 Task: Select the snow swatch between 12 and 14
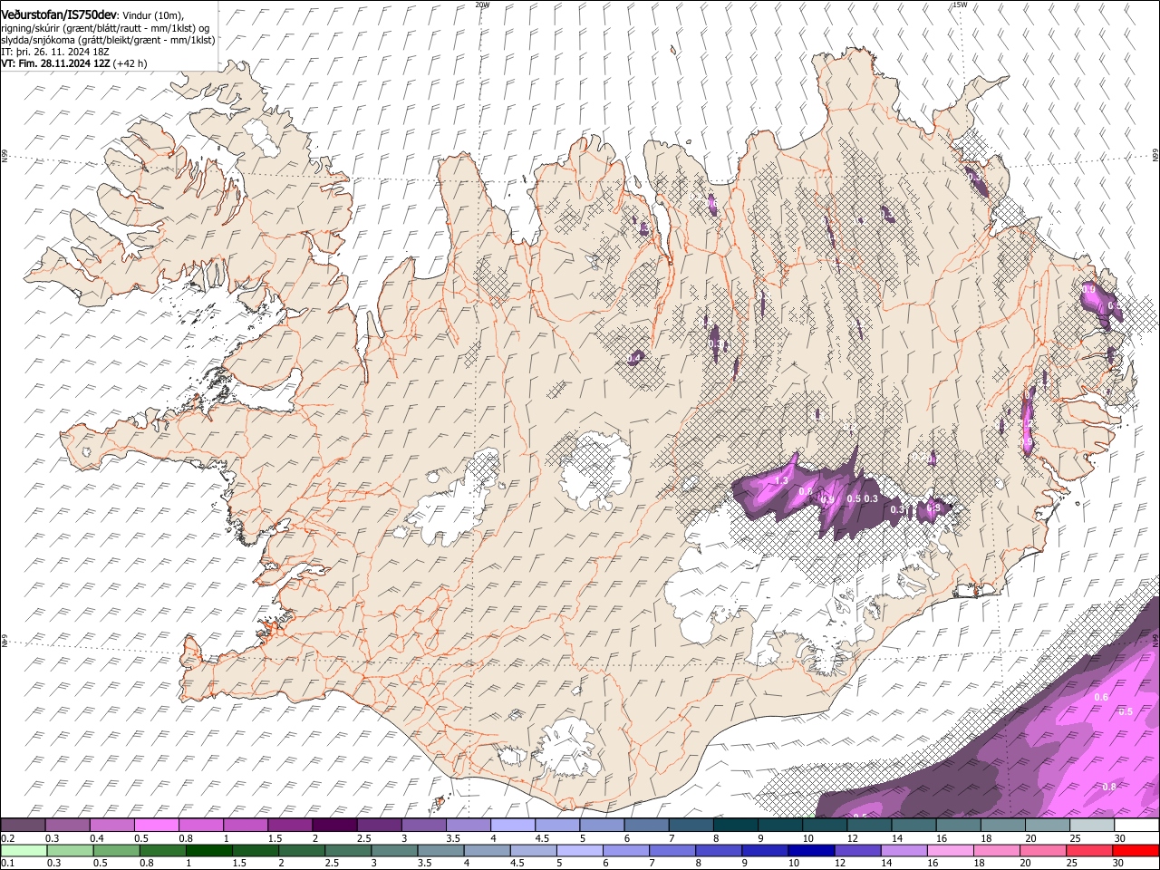coord(869,825)
